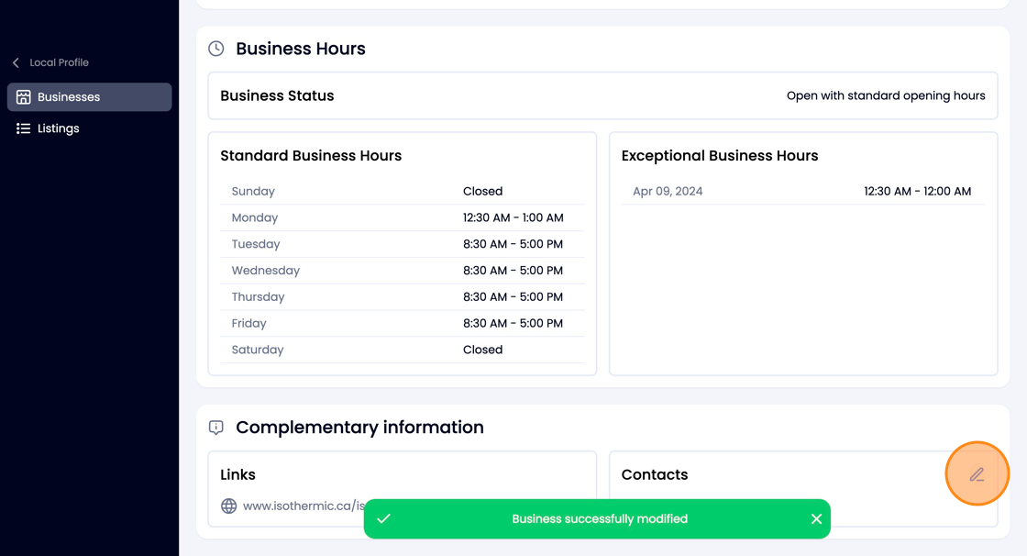Select the Monday row label
The width and height of the screenshot is (1027, 556).
point(255,217)
